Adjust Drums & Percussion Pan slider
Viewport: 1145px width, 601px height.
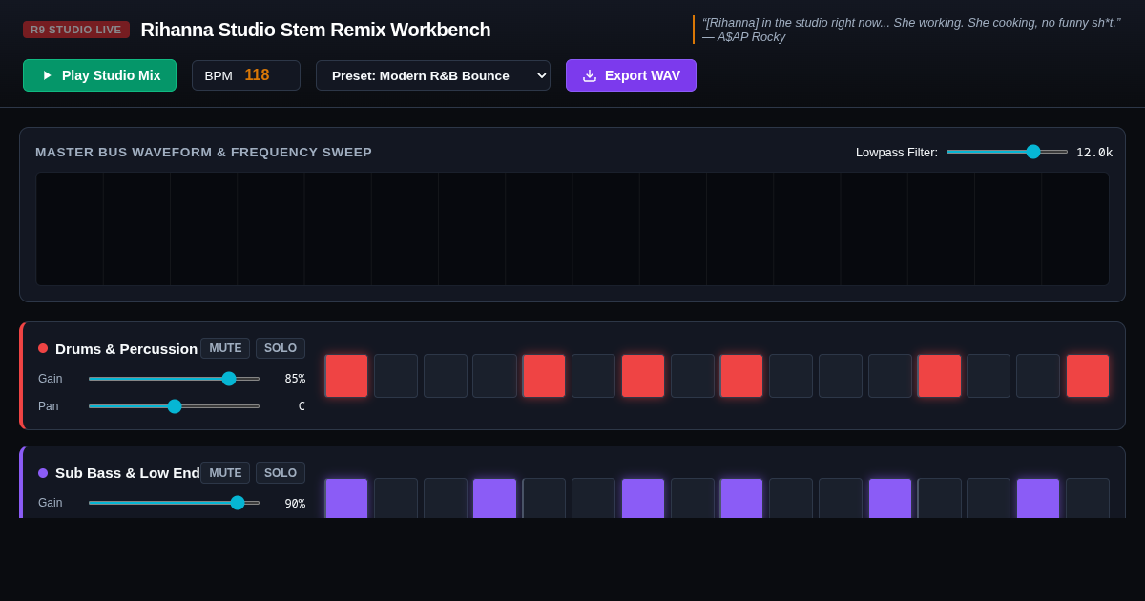click(x=174, y=406)
